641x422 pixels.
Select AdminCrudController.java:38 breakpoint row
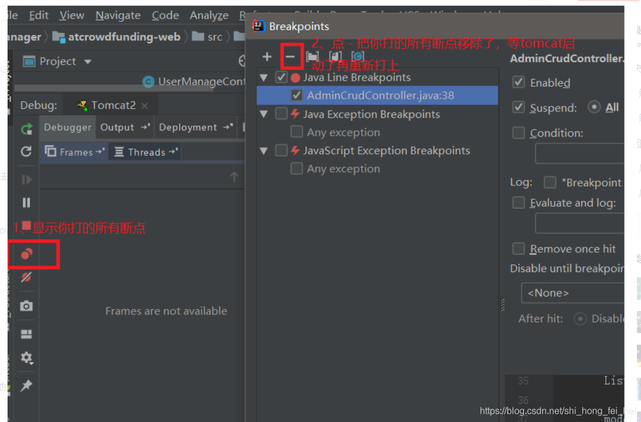(378, 95)
